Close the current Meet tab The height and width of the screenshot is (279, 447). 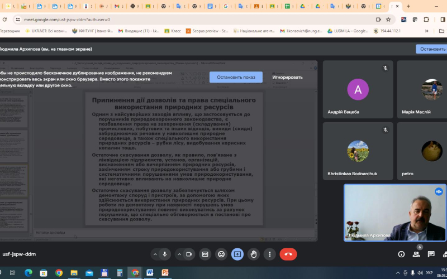pos(397,6)
